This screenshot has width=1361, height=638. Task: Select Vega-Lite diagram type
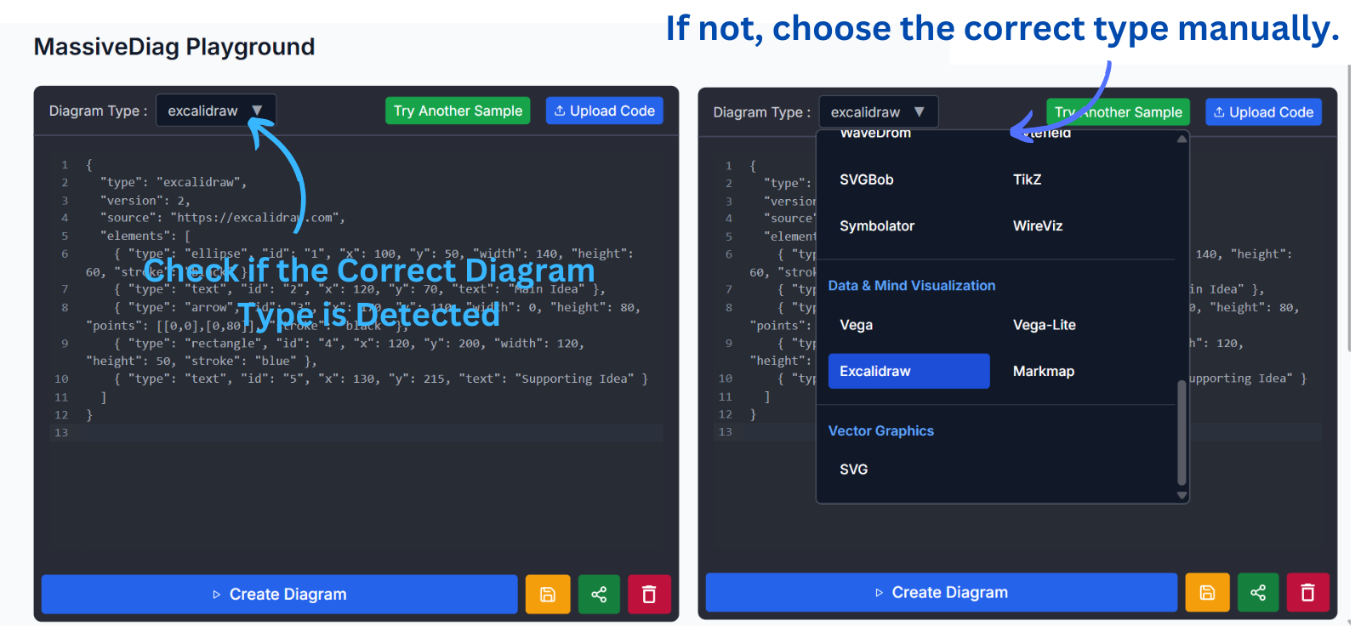(1044, 325)
